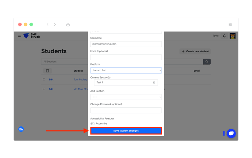Open the Add Section dropdown
Viewport: 252px width, 158px height.
click(126, 97)
